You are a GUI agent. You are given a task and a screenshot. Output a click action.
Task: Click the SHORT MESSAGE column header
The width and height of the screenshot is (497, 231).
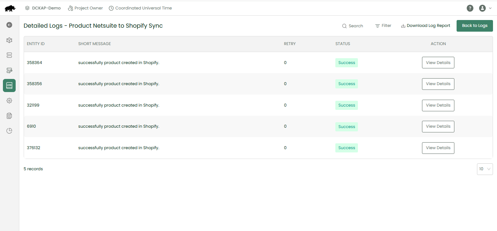click(95, 44)
